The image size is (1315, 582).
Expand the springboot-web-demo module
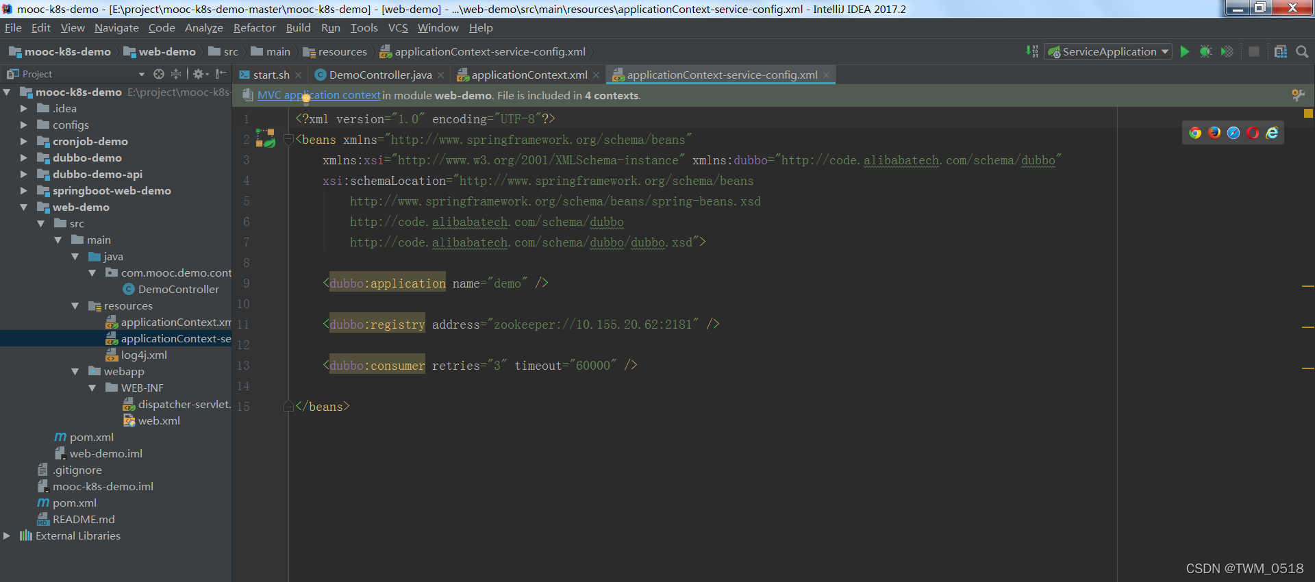24,190
